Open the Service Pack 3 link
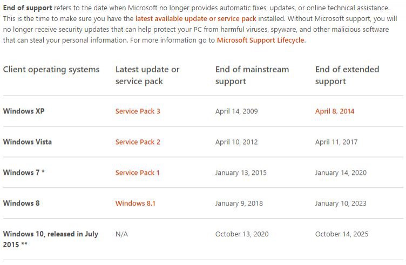 [138, 111]
